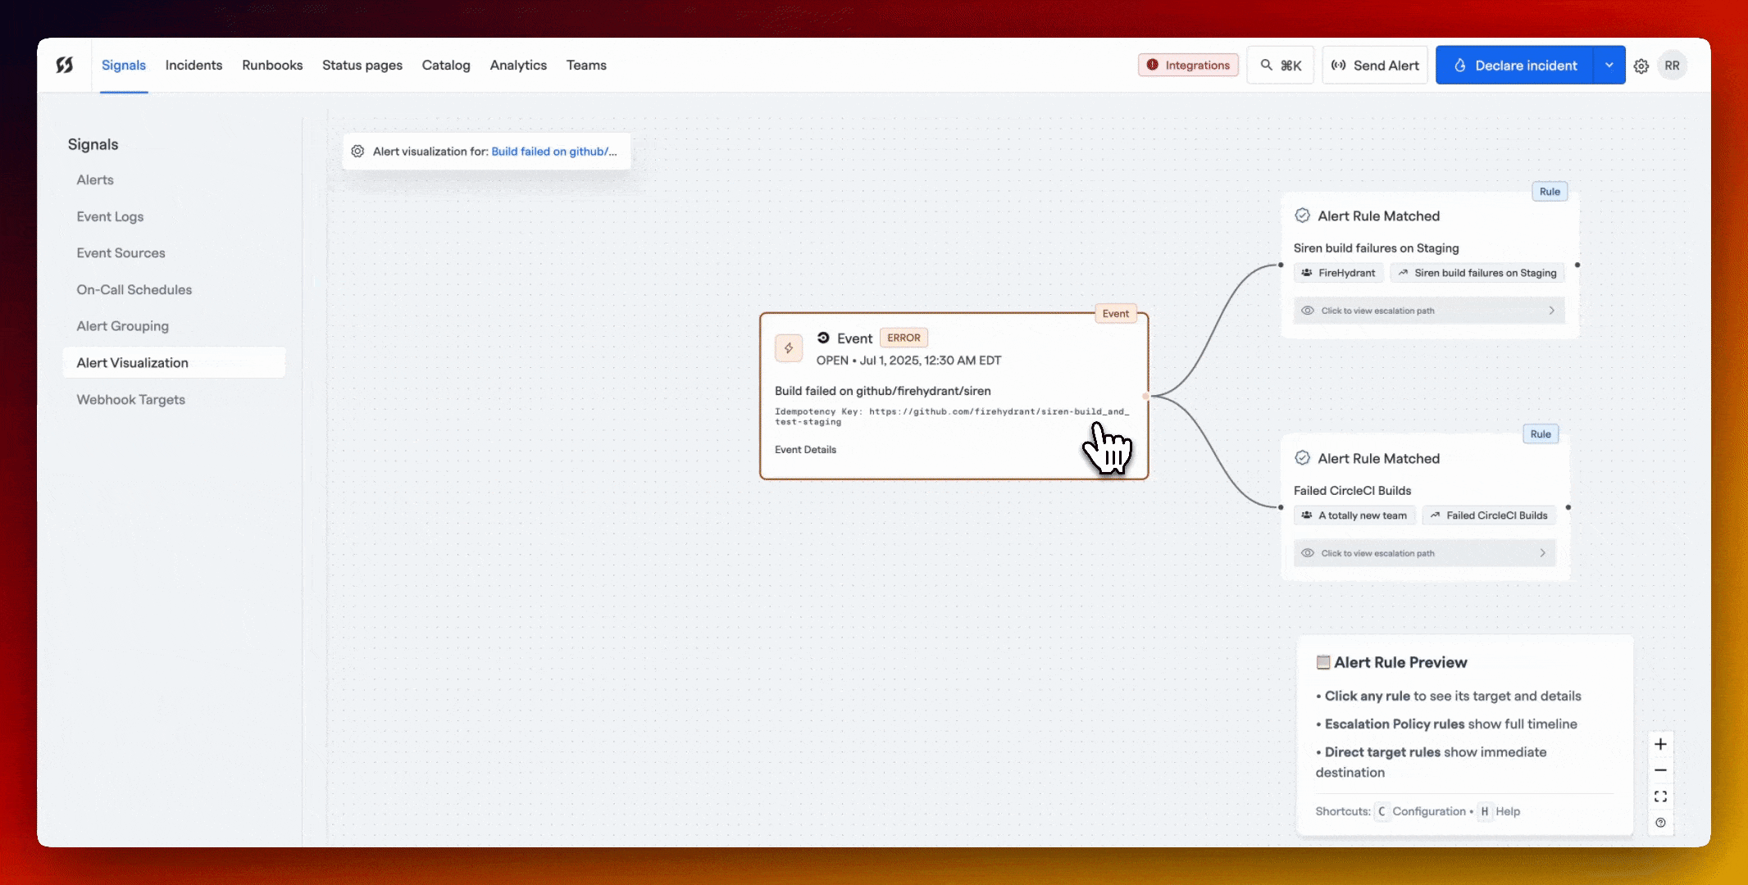
Task: Zoom in with the plus canvas control
Action: click(x=1660, y=744)
